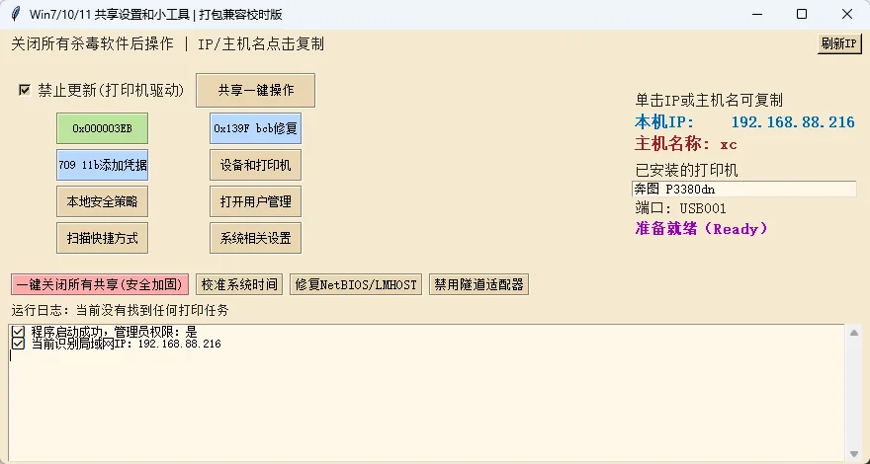
Task: Click 0x139F bcb修复 button
Action: click(x=255, y=128)
